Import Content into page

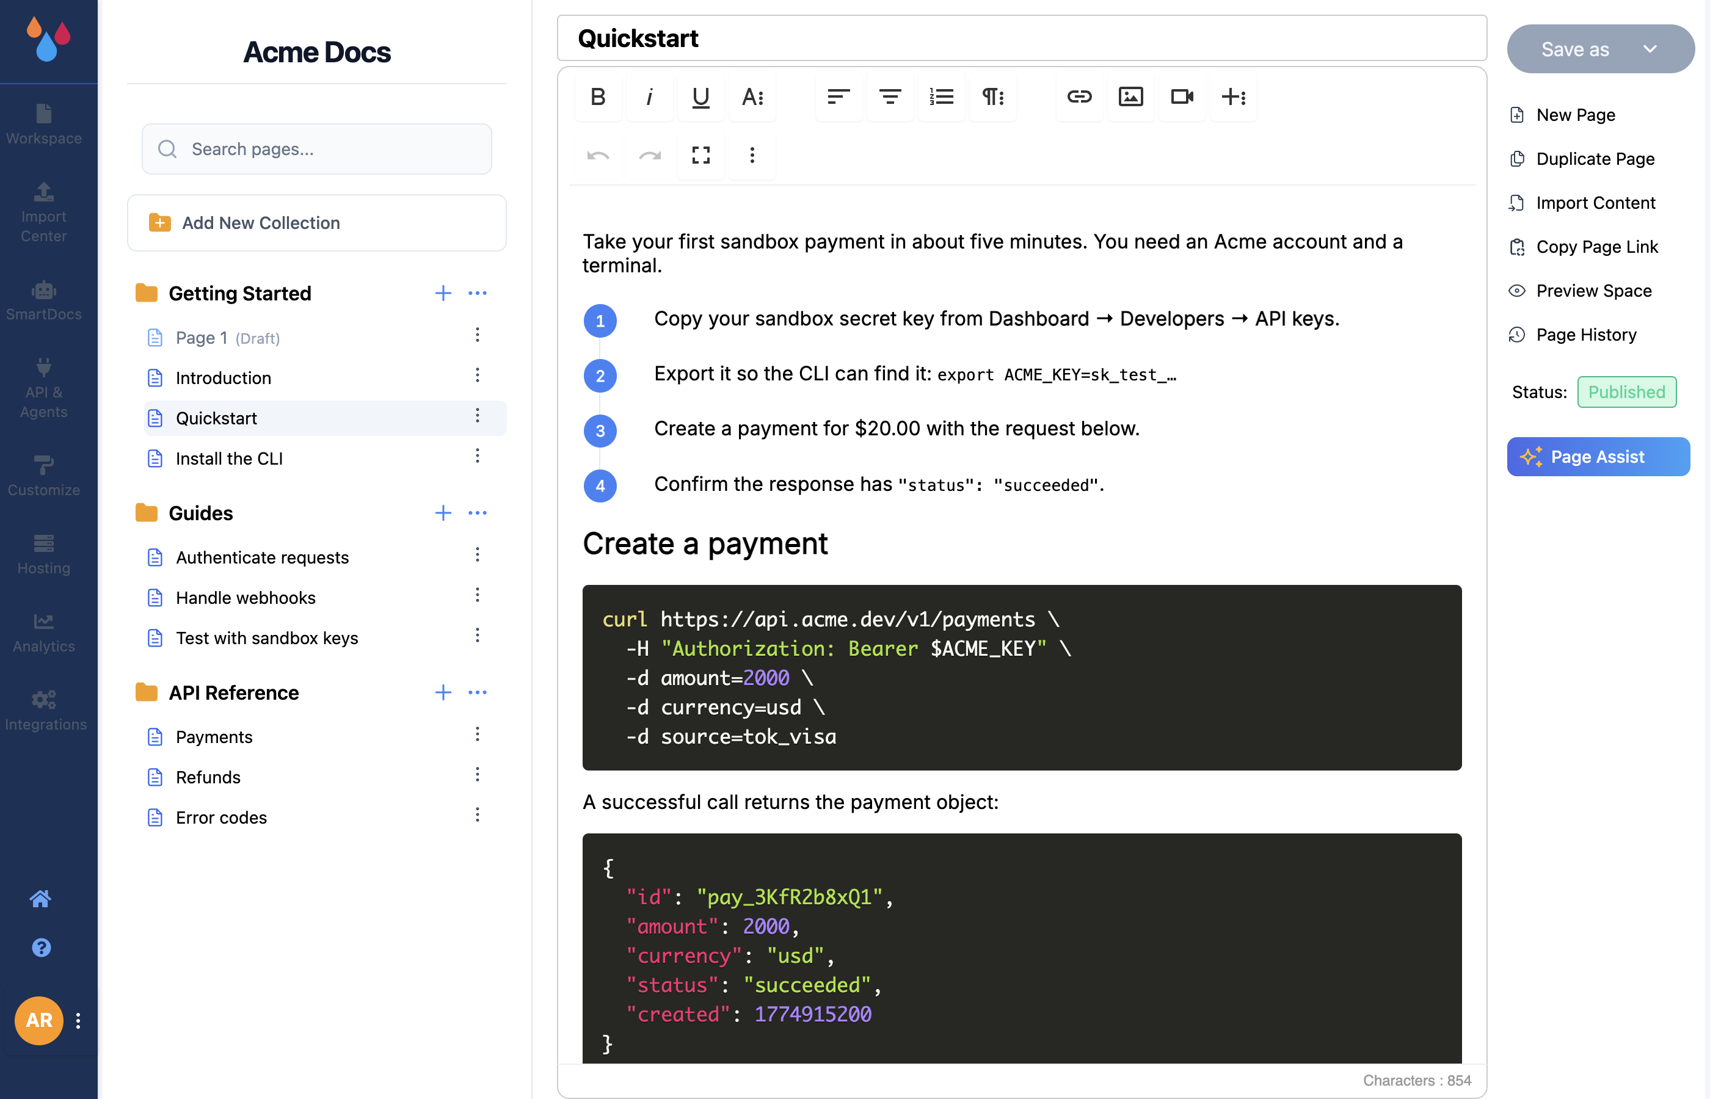(x=1582, y=203)
